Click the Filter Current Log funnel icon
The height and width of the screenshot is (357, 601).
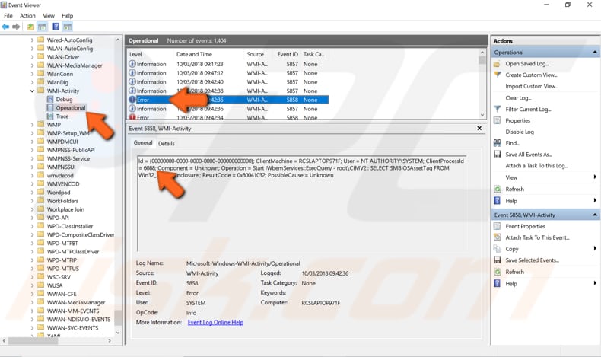click(497, 109)
